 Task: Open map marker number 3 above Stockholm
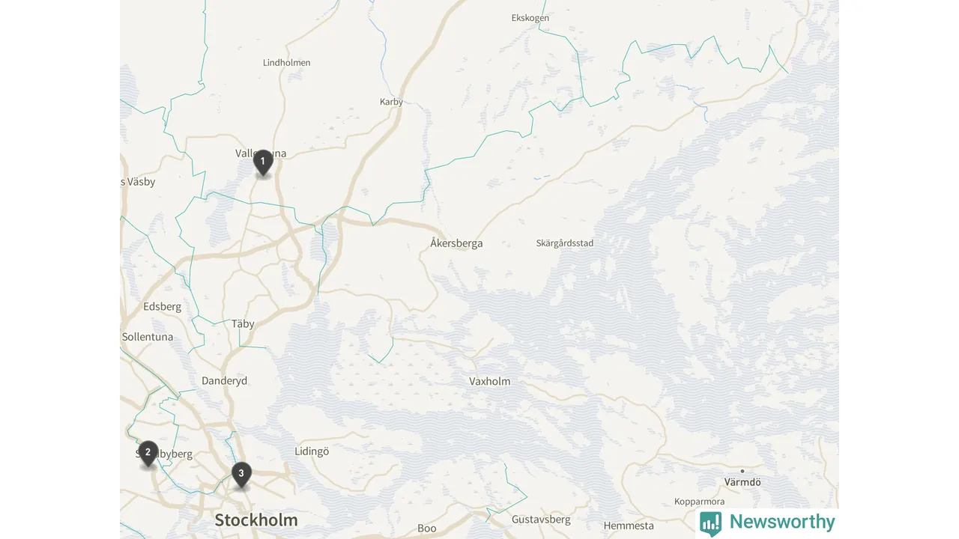coord(241,474)
